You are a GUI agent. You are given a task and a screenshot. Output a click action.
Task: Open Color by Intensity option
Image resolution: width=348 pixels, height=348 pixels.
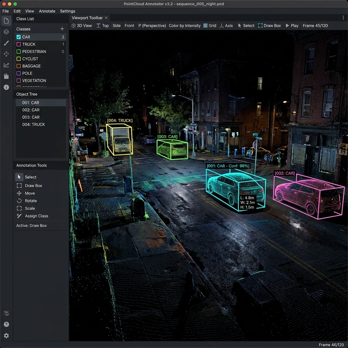(x=185, y=26)
